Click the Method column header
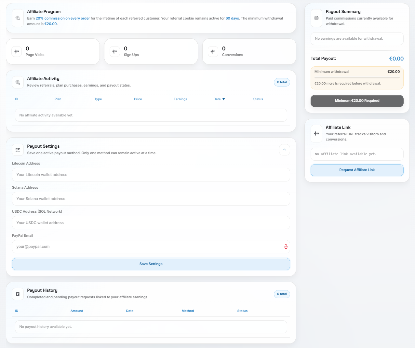This screenshot has height=348, width=415. [x=188, y=311]
